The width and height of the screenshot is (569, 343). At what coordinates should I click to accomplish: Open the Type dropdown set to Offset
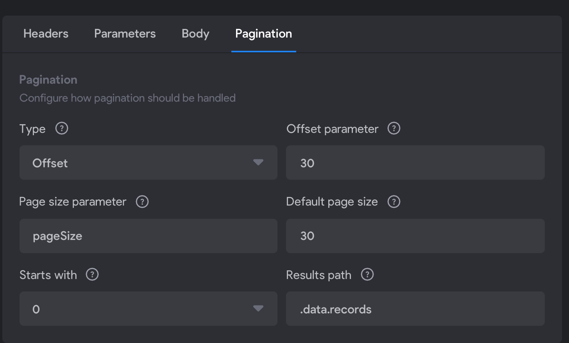(149, 163)
